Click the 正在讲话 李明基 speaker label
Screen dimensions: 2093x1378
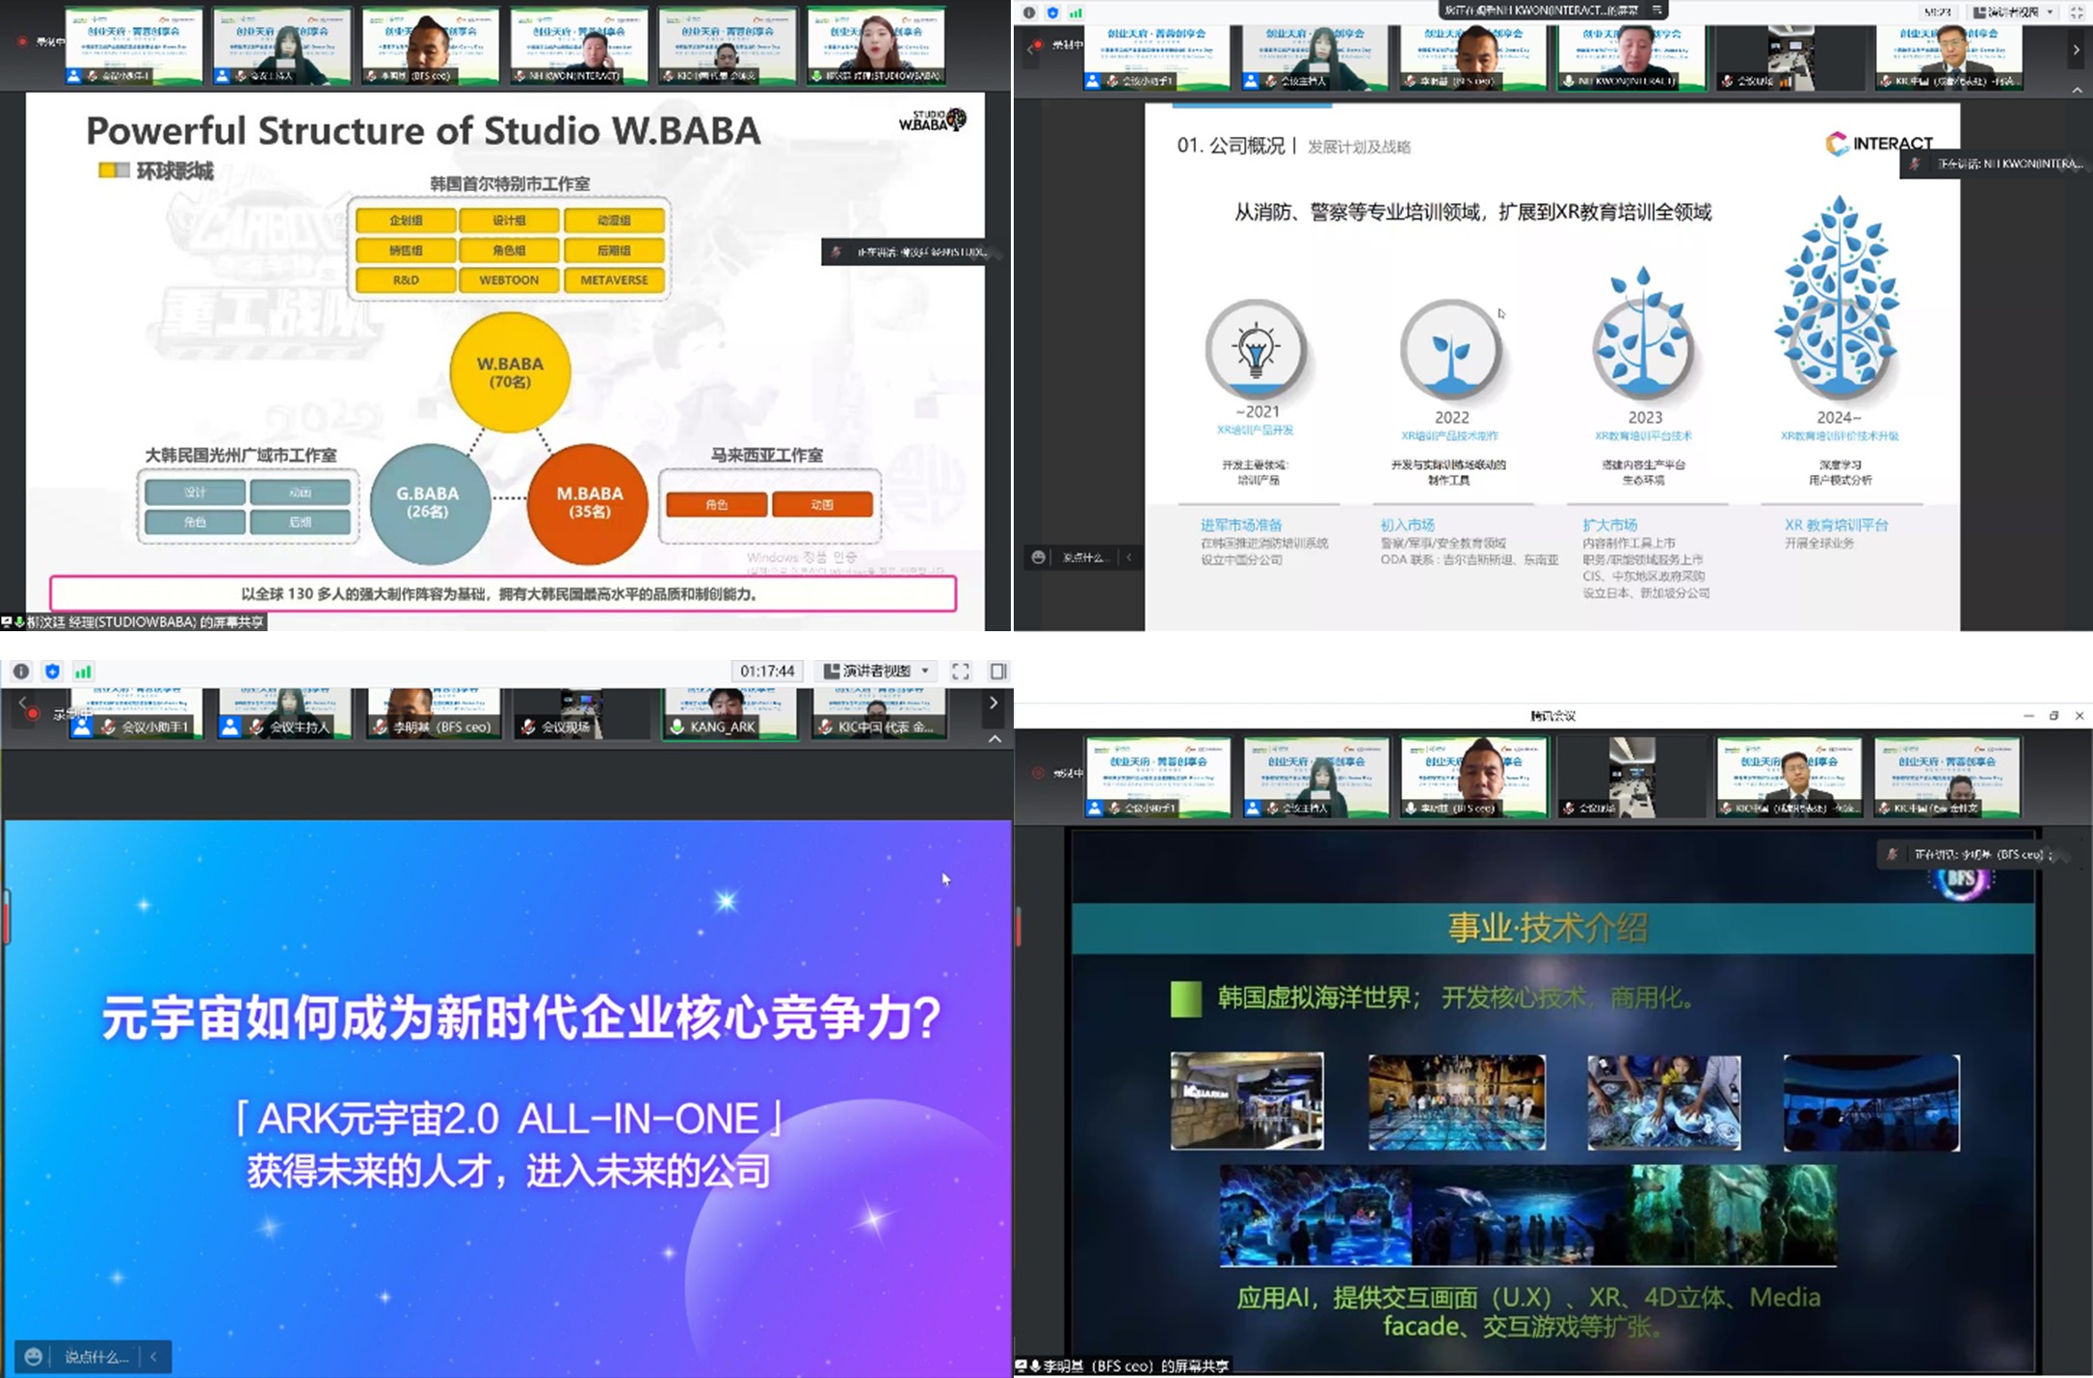tap(1972, 854)
